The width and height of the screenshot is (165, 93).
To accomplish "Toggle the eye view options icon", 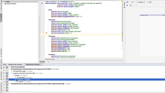I will (127, 5).
